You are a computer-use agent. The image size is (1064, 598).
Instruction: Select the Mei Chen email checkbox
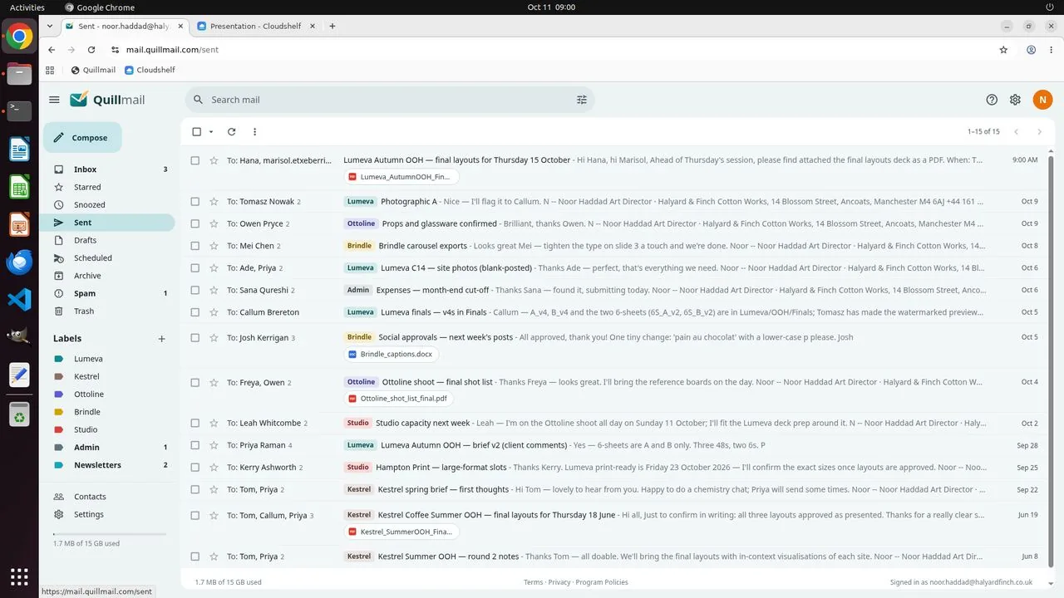point(195,246)
